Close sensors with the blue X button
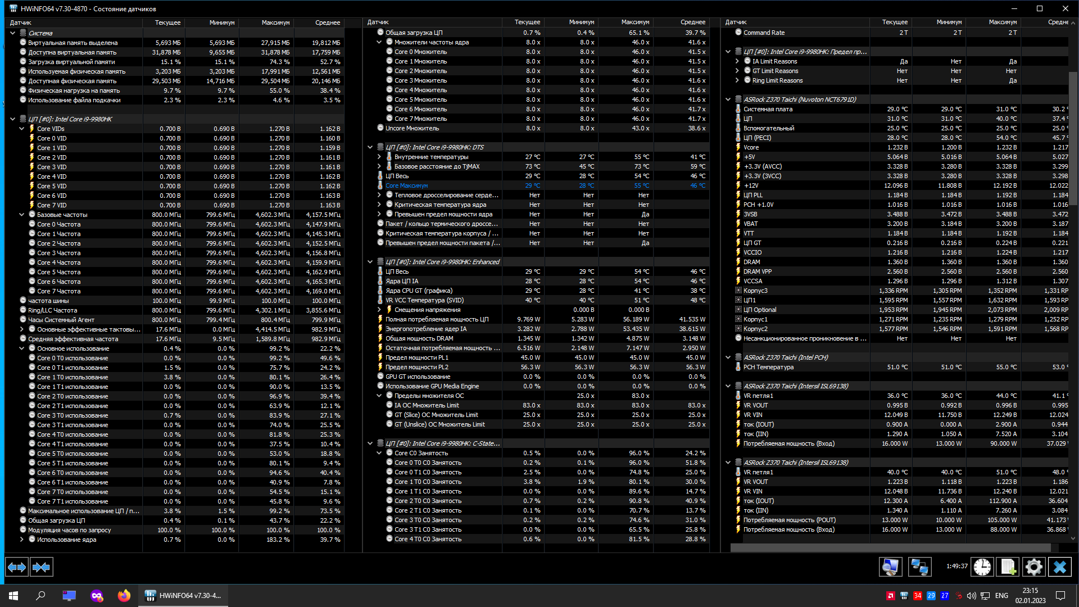This screenshot has height=607, width=1079. pos(1060,567)
